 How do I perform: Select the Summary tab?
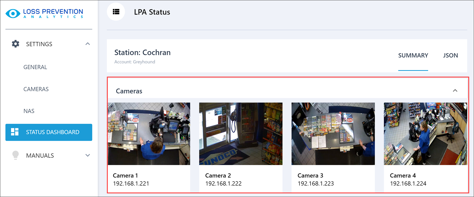point(413,56)
